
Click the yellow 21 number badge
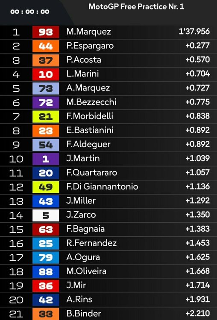click(46, 116)
